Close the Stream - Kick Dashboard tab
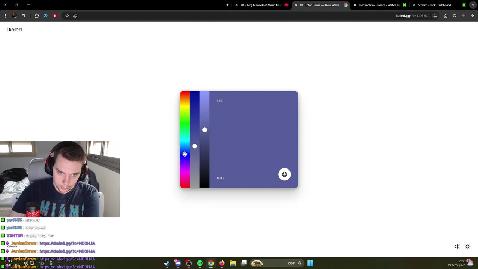Image resolution: width=478 pixels, height=269 pixels. coord(414,5)
